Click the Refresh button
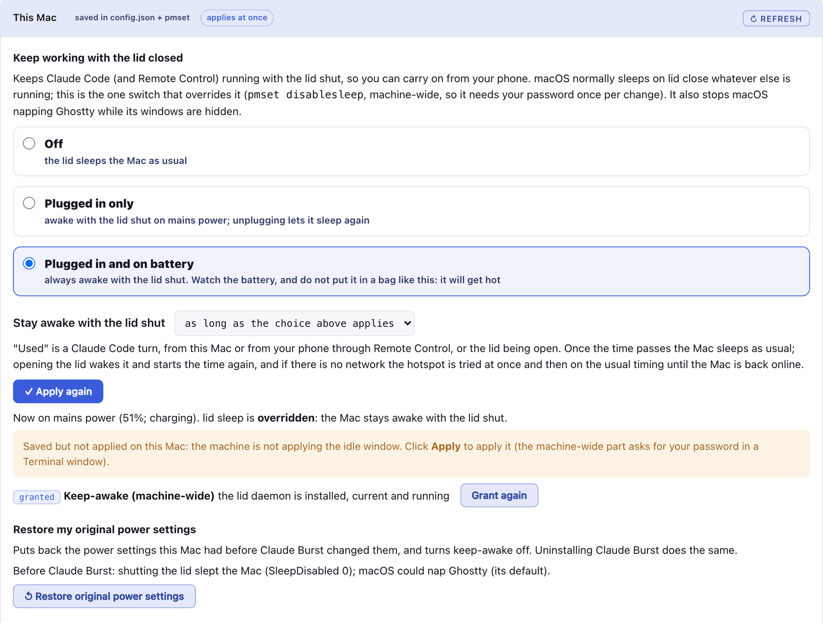823x623 pixels. pyautogui.click(x=776, y=19)
